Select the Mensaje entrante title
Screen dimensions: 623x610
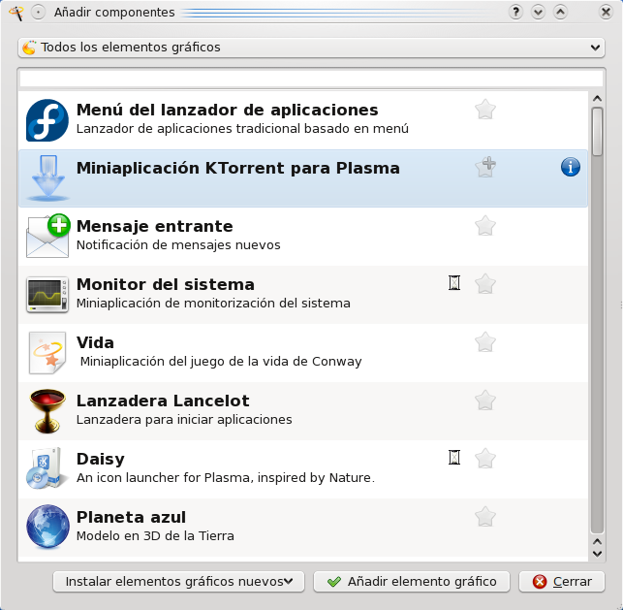[155, 226]
